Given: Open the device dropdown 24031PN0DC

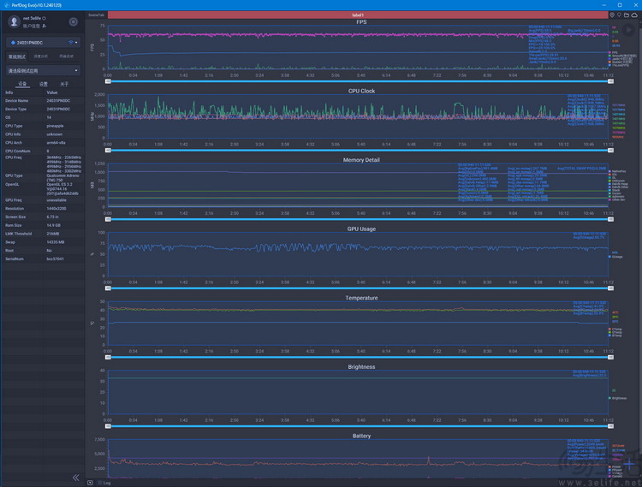Looking at the screenshot, I should click(x=43, y=42).
